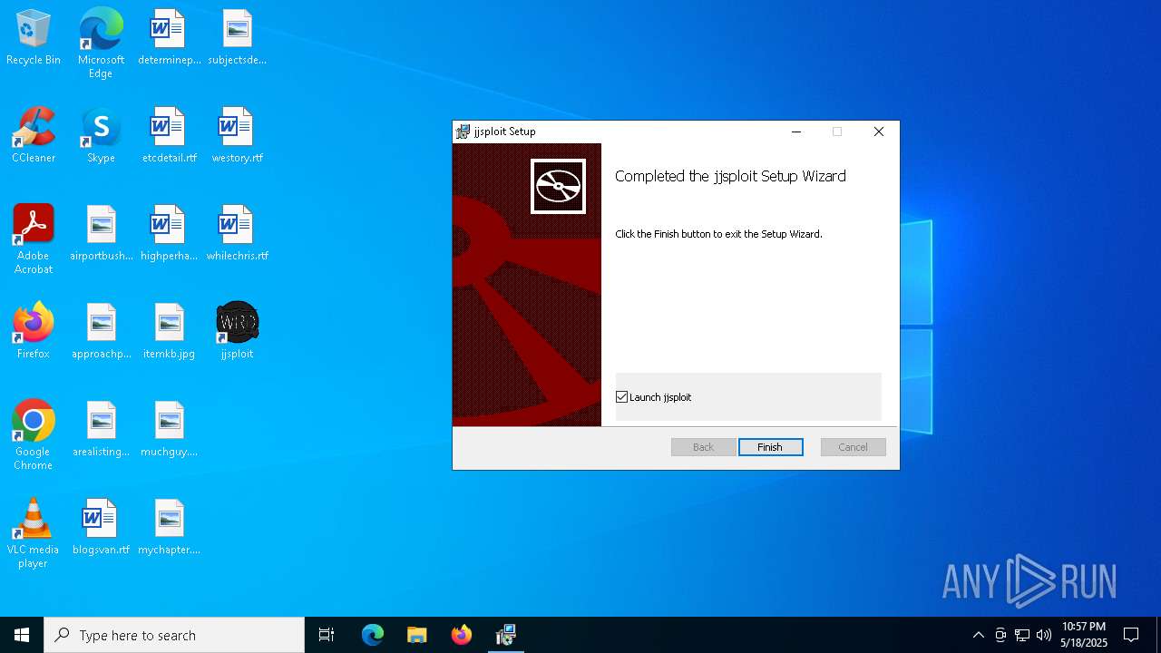Select highperha... document icon

tap(169, 234)
